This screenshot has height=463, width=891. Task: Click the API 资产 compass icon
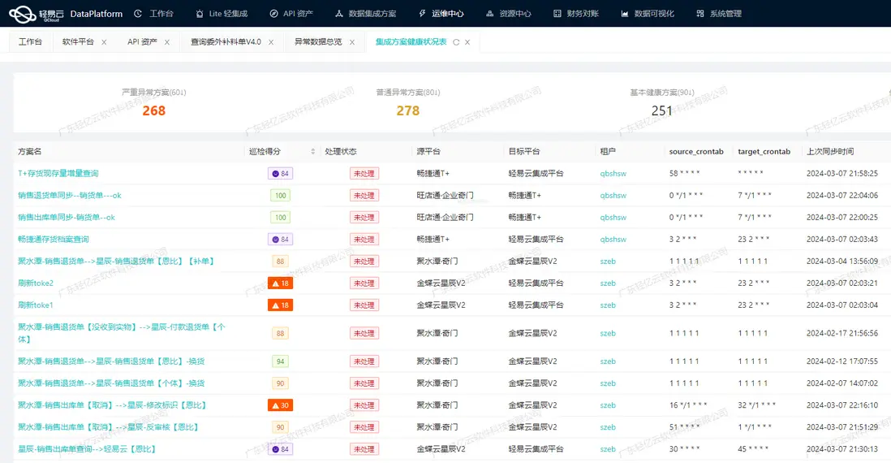pyautogui.click(x=273, y=14)
